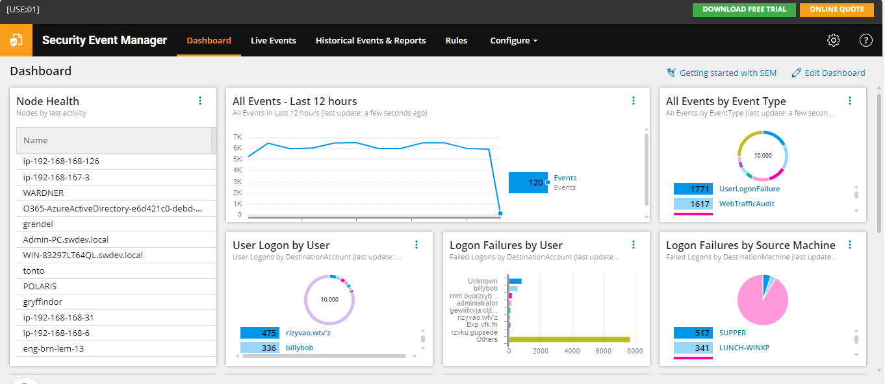Open the help question mark icon

(866, 40)
